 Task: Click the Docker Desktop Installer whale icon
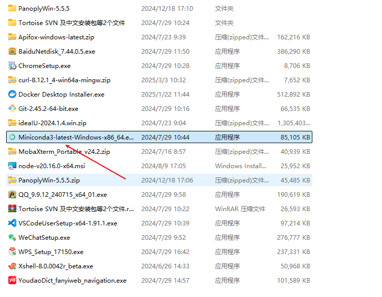click(x=12, y=95)
